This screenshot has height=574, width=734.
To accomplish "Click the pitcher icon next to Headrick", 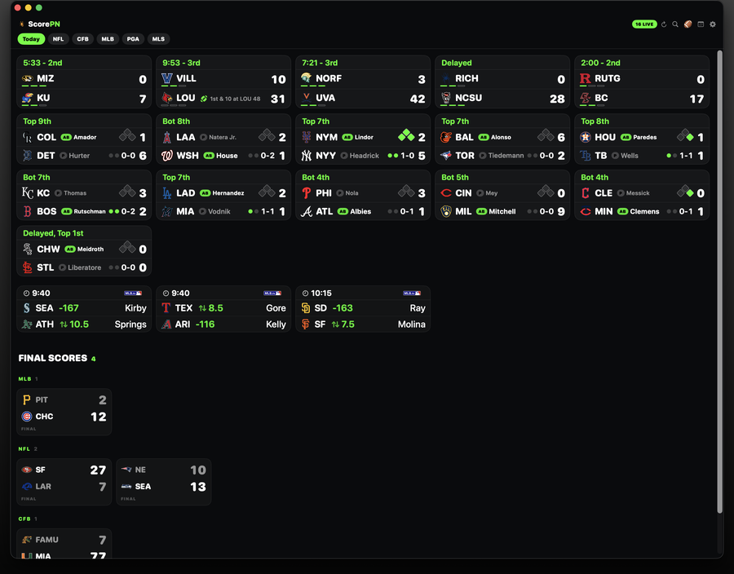I will 344,155.
